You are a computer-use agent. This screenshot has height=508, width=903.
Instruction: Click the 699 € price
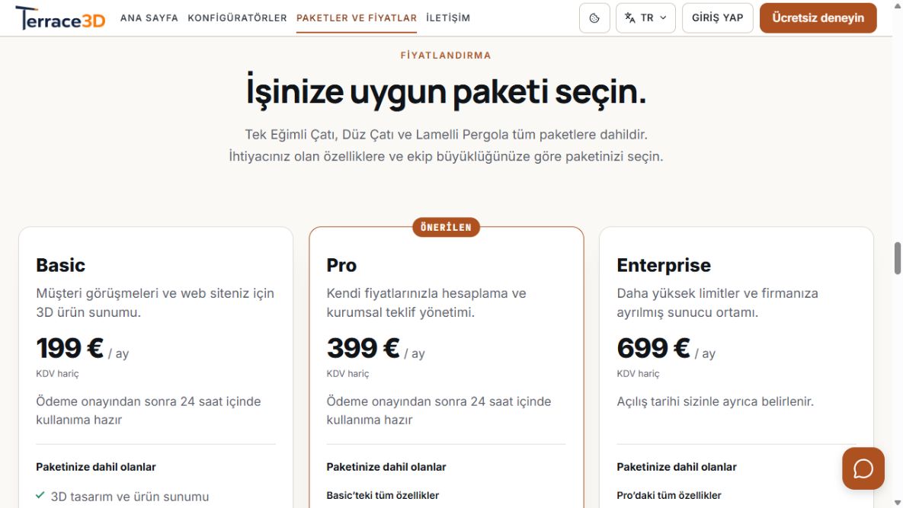click(653, 348)
